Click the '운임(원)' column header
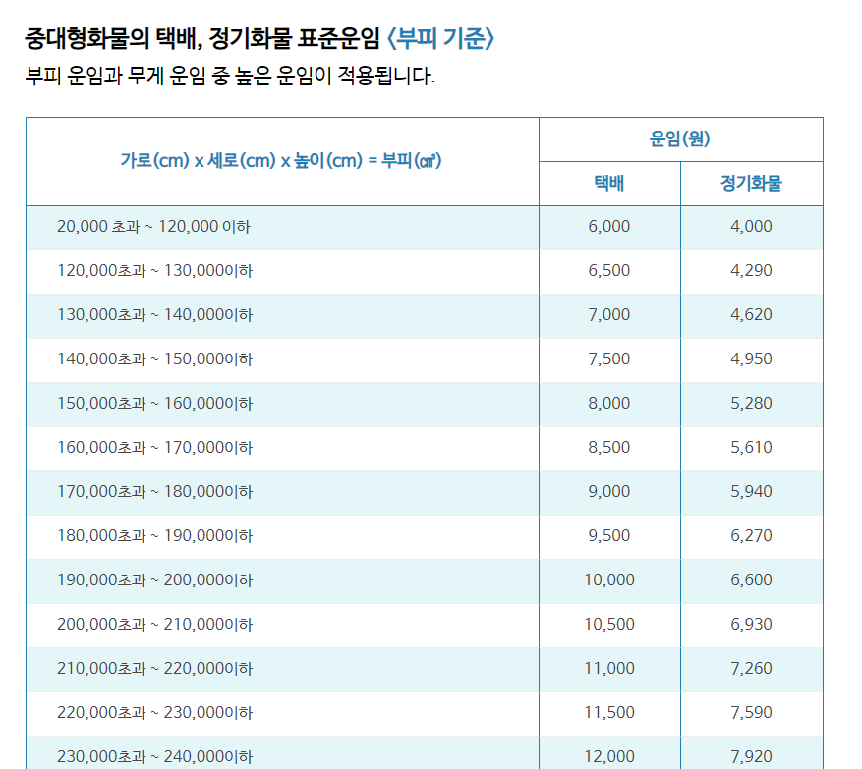 tap(680, 138)
